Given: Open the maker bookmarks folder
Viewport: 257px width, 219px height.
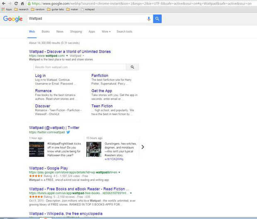Looking at the screenshot, I should point(72,10).
